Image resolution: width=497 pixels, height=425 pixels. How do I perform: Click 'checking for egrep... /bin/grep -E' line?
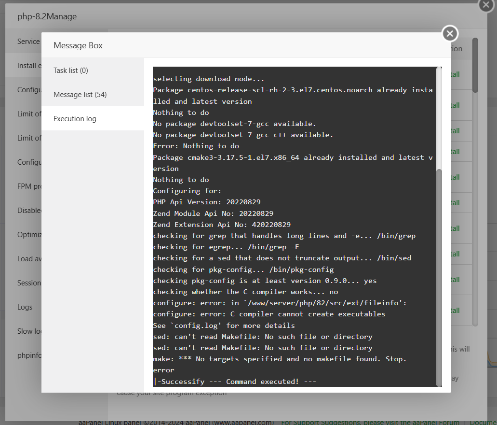tap(226, 246)
